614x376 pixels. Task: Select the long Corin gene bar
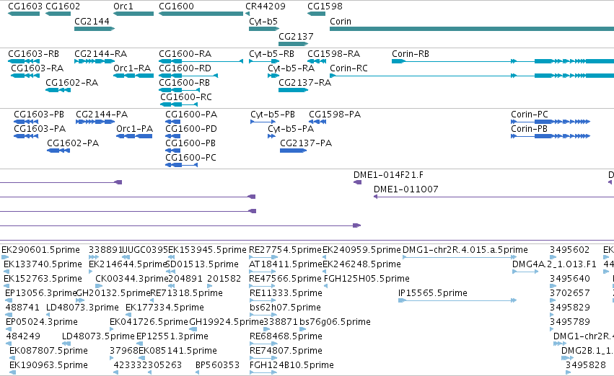point(472,29)
